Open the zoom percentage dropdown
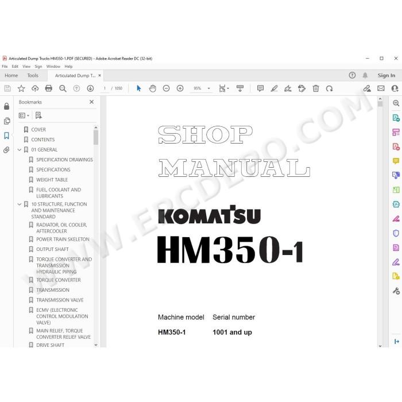This screenshot has height=402, width=402. click(x=208, y=88)
